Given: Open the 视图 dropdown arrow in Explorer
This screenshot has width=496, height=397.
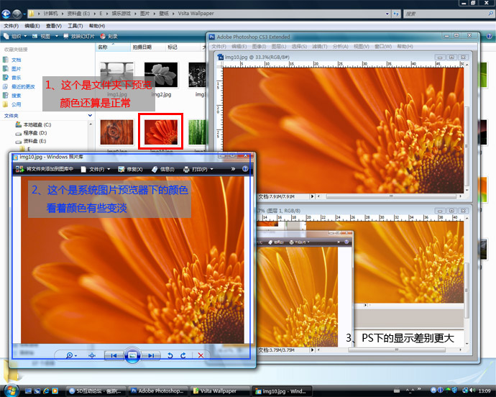Looking at the screenshot, I should [57, 37].
